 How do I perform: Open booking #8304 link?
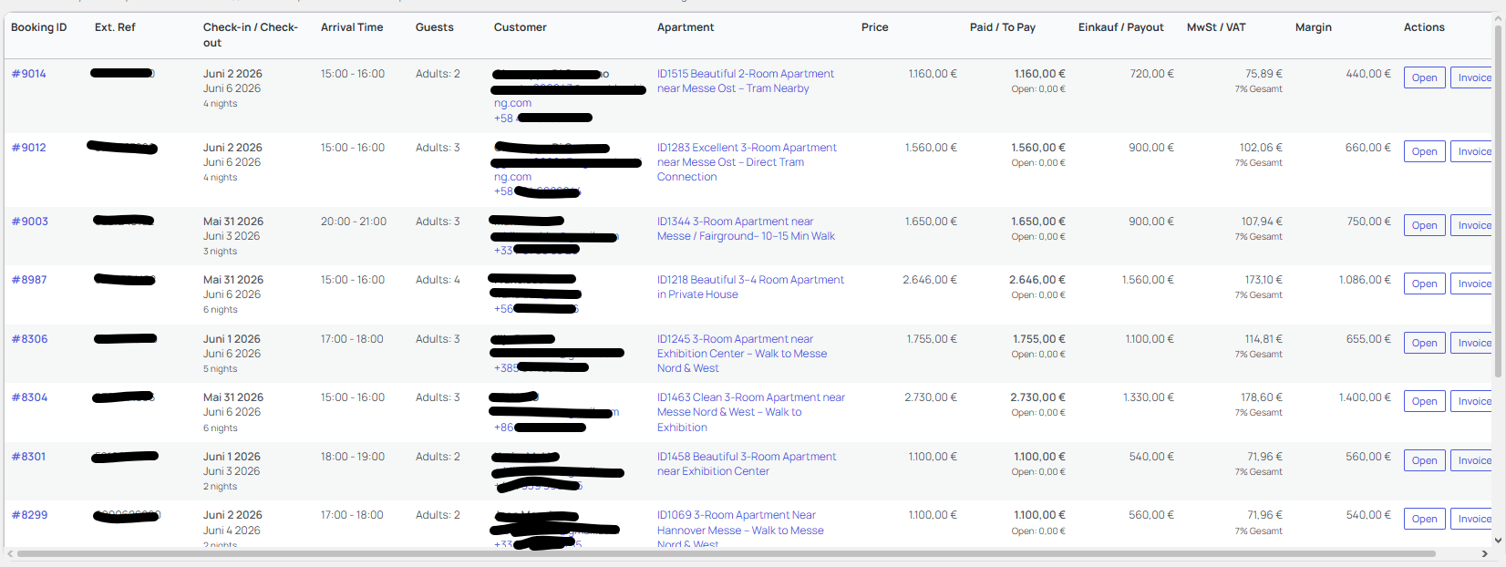(28, 397)
